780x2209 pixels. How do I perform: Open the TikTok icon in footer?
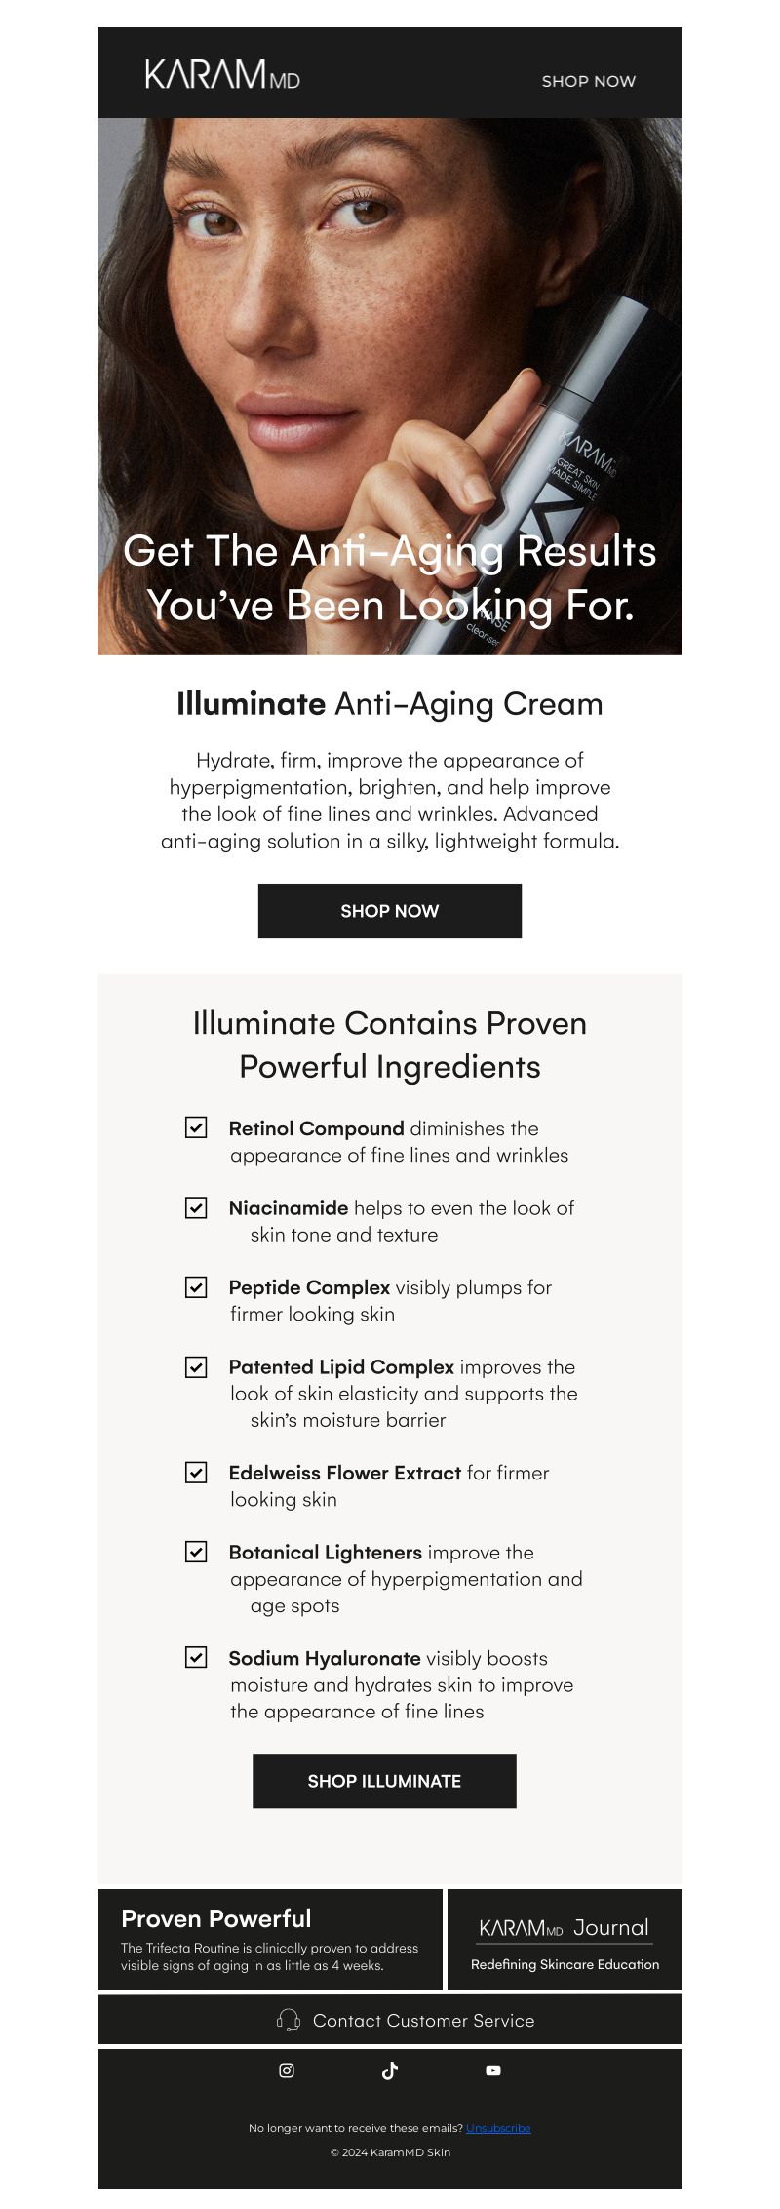[390, 2071]
